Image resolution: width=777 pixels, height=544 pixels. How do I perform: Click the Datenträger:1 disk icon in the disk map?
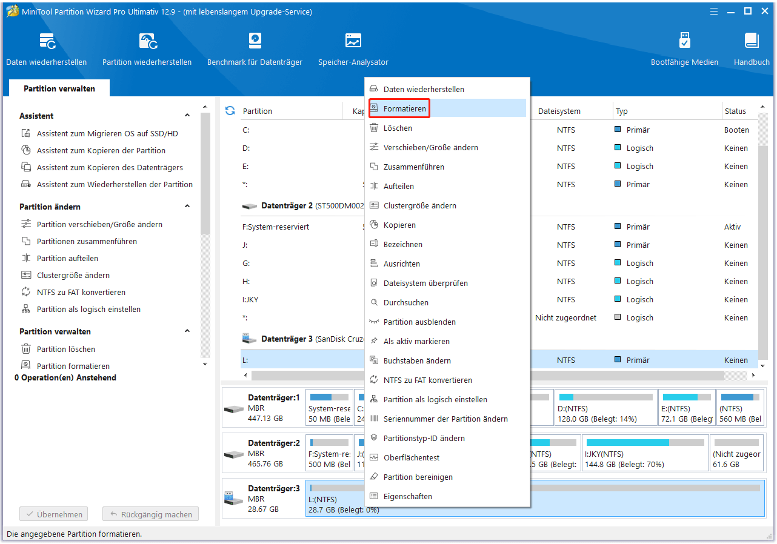point(234,408)
